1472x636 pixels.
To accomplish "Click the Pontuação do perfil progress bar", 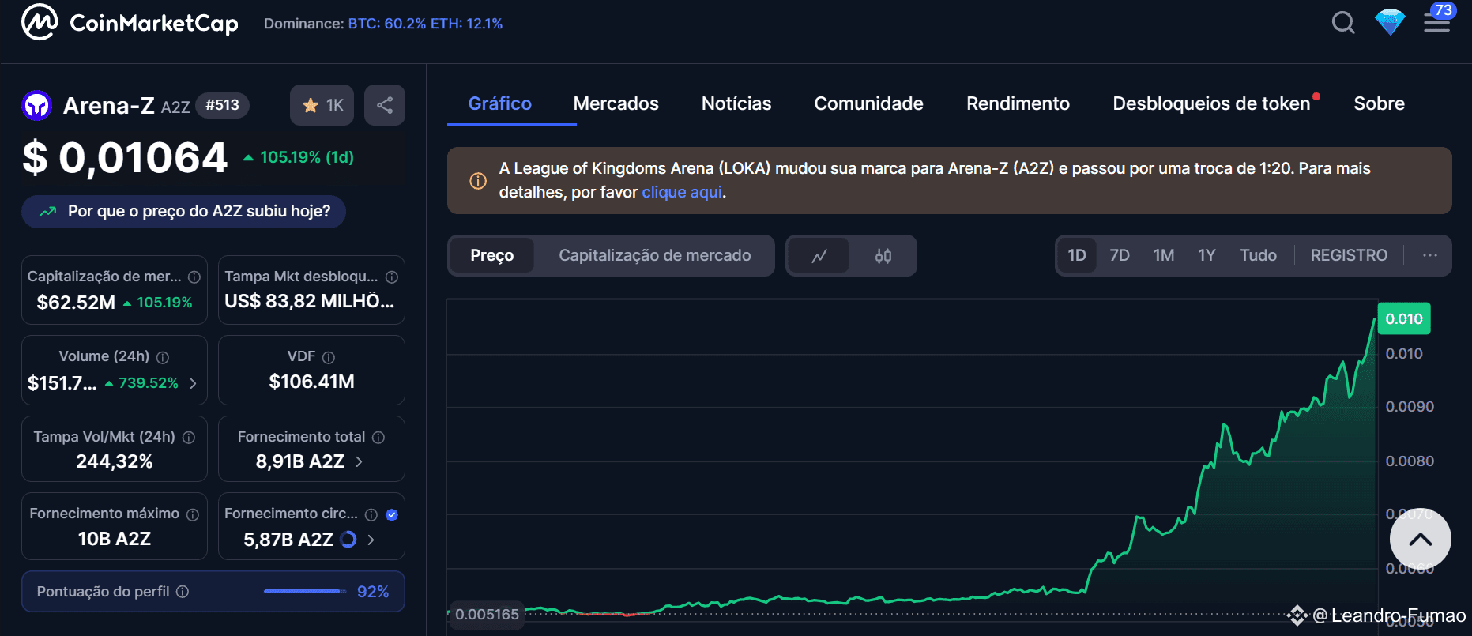I will 305,592.
